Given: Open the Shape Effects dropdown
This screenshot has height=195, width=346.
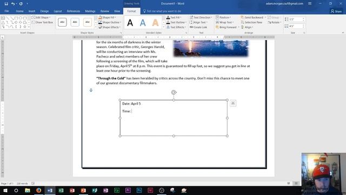Looking at the screenshot, I should tap(110, 27).
